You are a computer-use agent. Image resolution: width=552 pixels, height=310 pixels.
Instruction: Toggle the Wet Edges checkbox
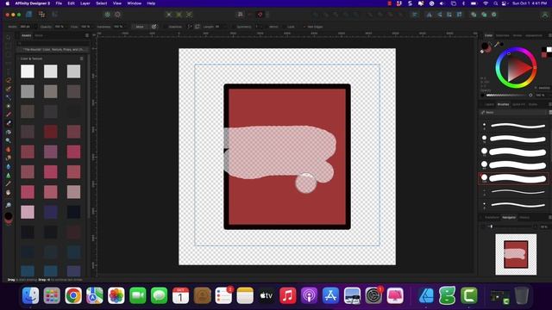tap(304, 27)
